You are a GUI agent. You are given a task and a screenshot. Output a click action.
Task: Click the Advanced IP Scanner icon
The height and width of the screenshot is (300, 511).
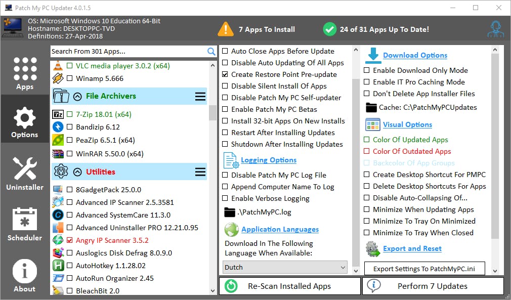[x=58, y=202]
